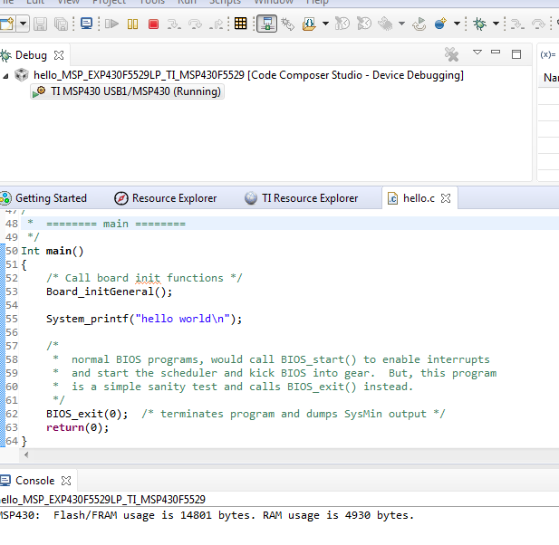Click the green bug Debug icon
The width and height of the screenshot is (559, 545).
(x=479, y=24)
